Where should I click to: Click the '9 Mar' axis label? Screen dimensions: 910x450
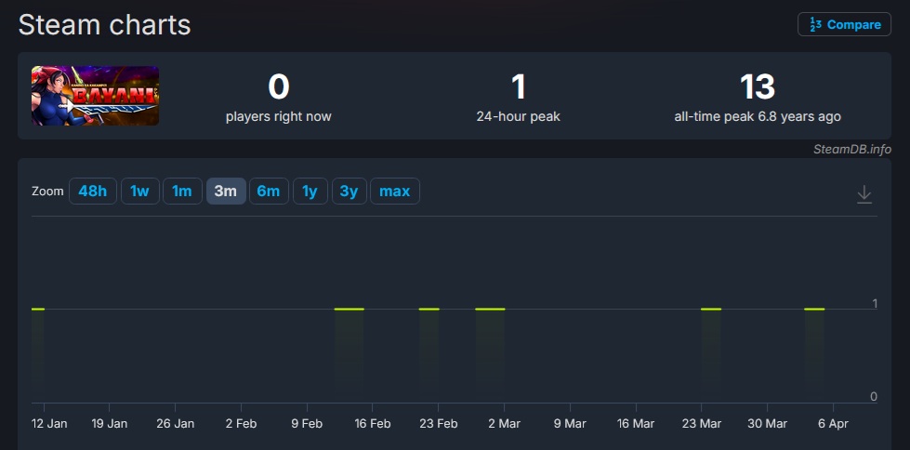pos(570,423)
